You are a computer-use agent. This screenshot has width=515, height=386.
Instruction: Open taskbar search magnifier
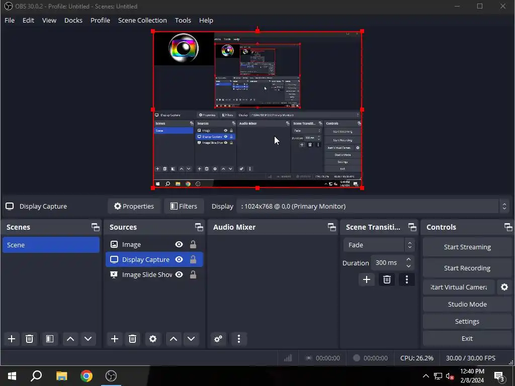coord(36,376)
